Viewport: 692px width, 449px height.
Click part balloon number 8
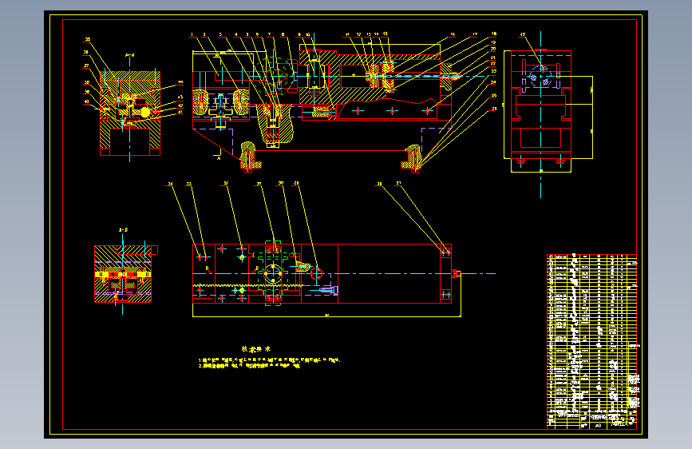coord(283,34)
